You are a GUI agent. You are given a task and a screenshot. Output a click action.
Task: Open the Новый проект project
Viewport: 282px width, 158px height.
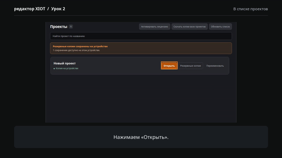(169, 66)
